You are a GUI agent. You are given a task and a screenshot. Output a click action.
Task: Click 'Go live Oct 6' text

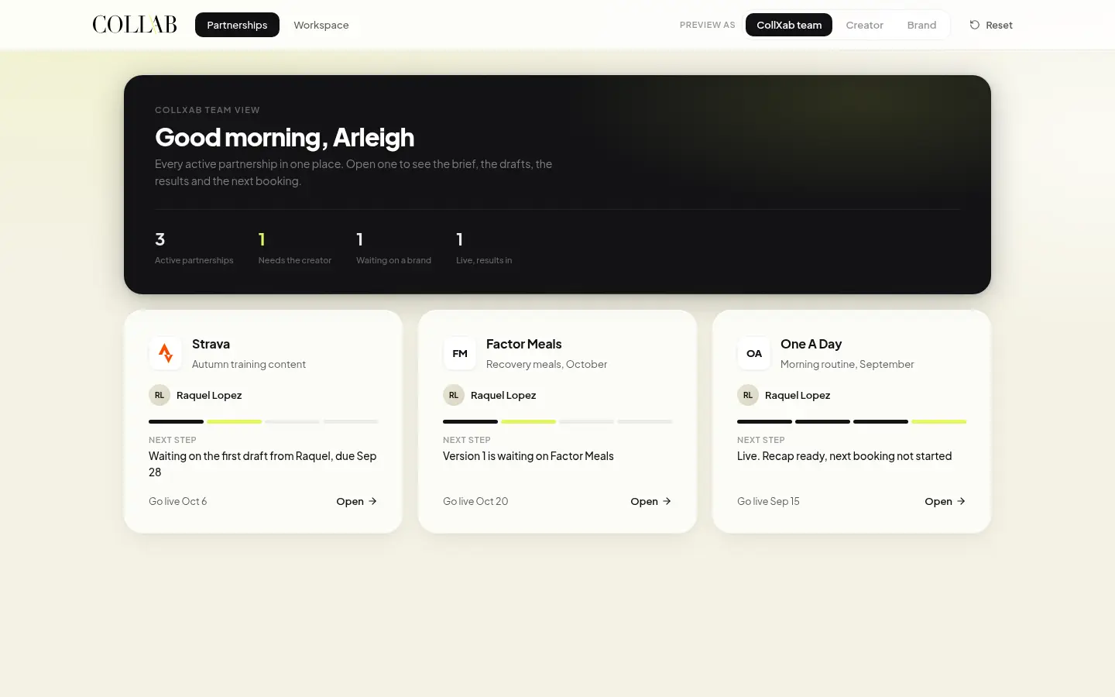click(178, 501)
